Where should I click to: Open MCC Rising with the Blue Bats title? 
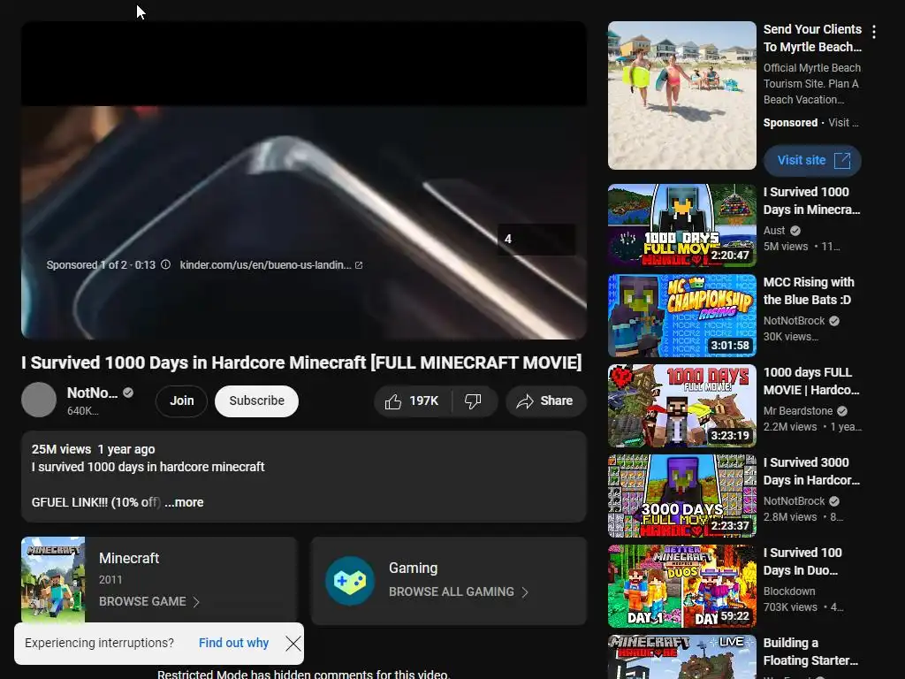[809, 291]
